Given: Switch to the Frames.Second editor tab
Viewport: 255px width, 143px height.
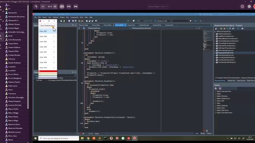Looking at the screenshot, I should 144,25.
